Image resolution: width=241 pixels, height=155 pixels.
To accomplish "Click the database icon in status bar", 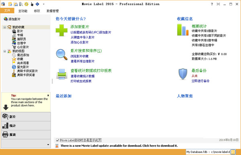I will point(233,152).
